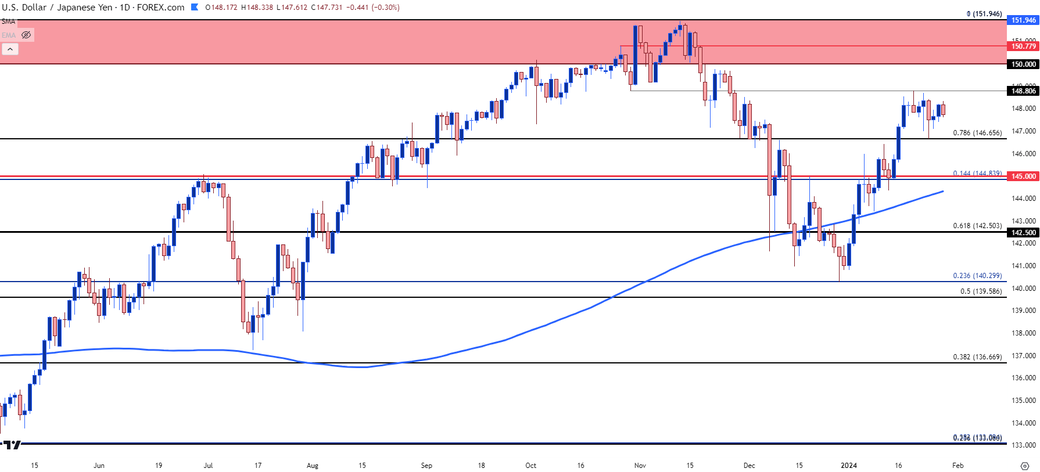Select the 0.144 (144.839) Fibonacci label

point(977,173)
